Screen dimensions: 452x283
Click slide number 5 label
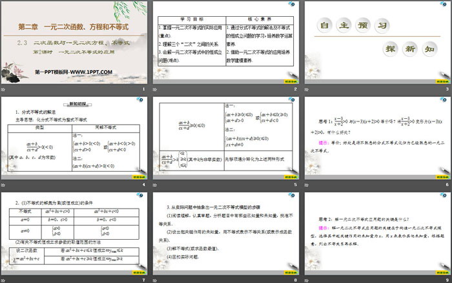(294, 184)
